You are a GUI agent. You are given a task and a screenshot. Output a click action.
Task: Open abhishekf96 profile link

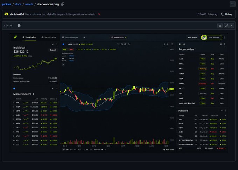click(17, 14)
